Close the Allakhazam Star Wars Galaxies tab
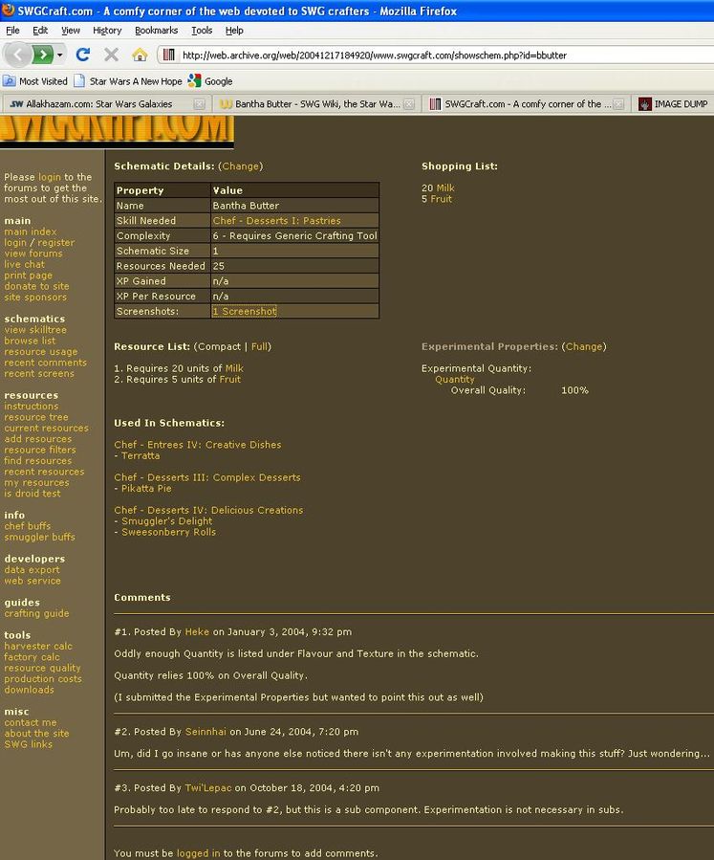Viewport: 714px width, 860px height. click(199, 104)
